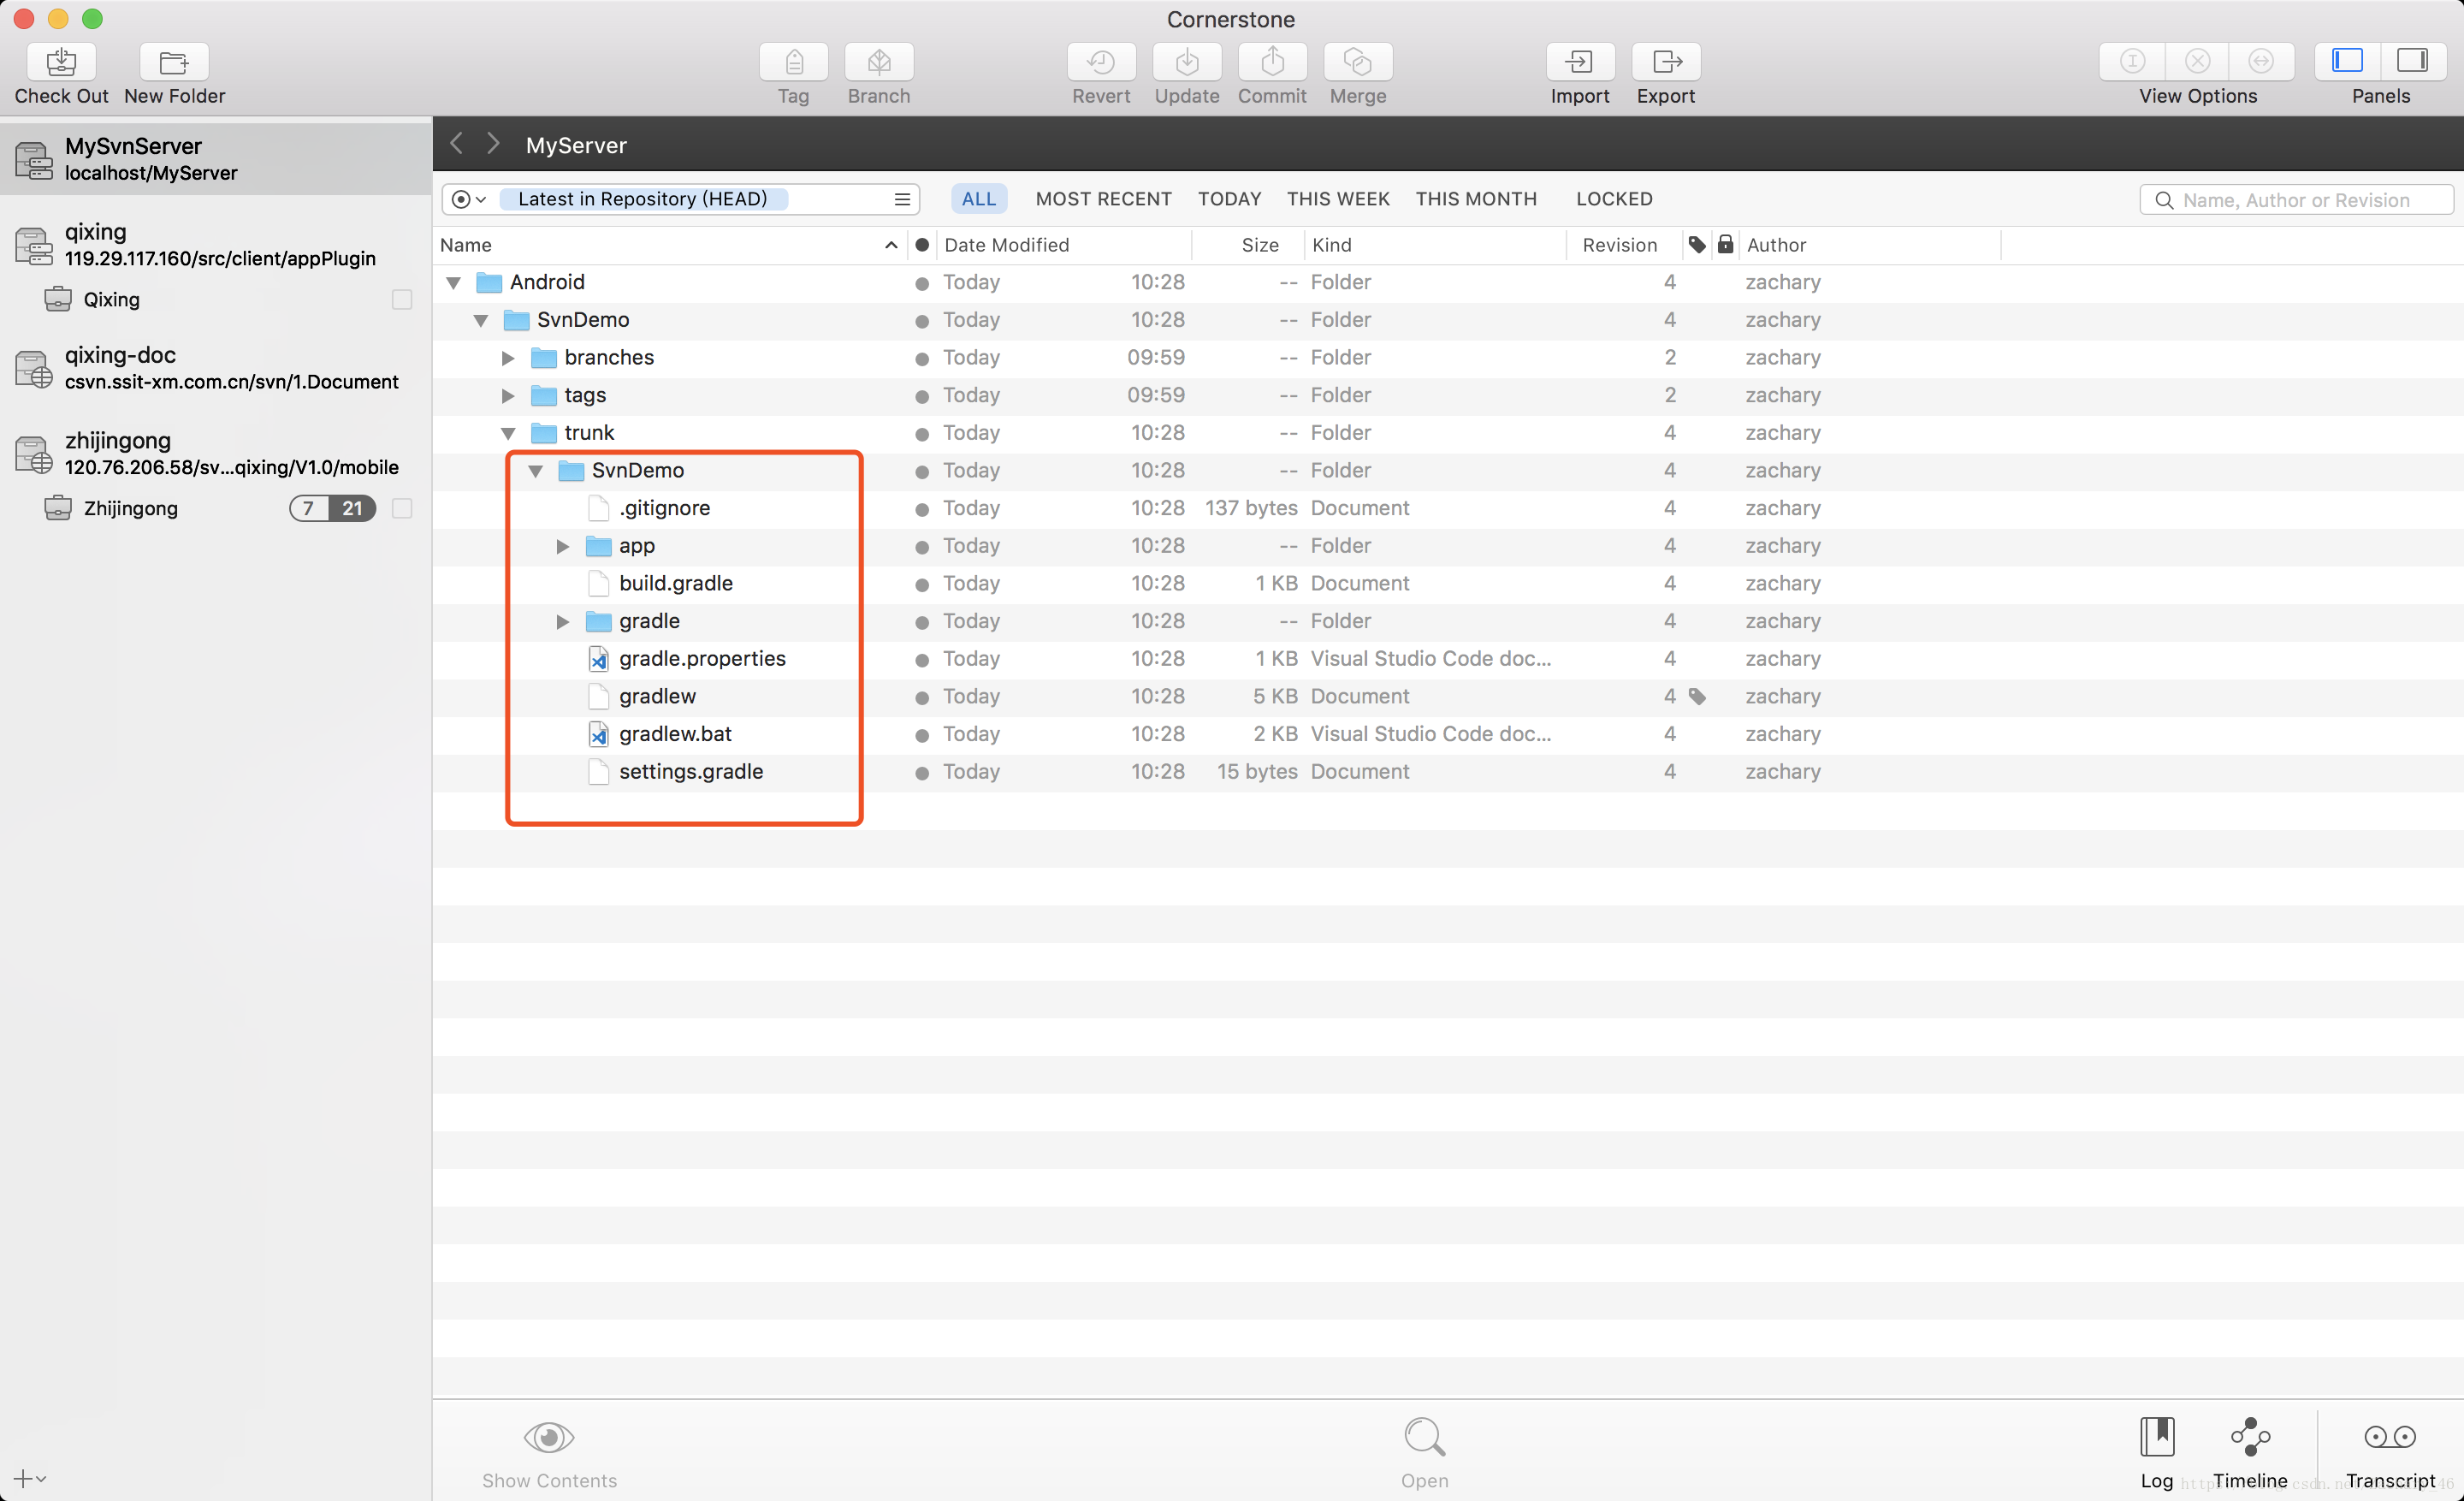Select the zhijingong repository
Image resolution: width=2464 pixels, height=1501 pixels.
point(216,454)
